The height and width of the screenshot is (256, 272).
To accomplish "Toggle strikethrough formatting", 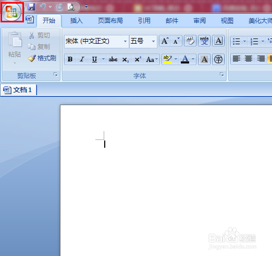I will coord(113,59).
